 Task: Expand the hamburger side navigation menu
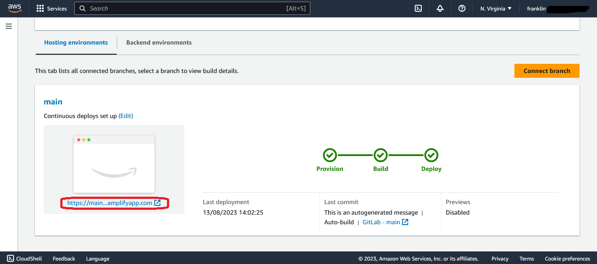pos(9,26)
